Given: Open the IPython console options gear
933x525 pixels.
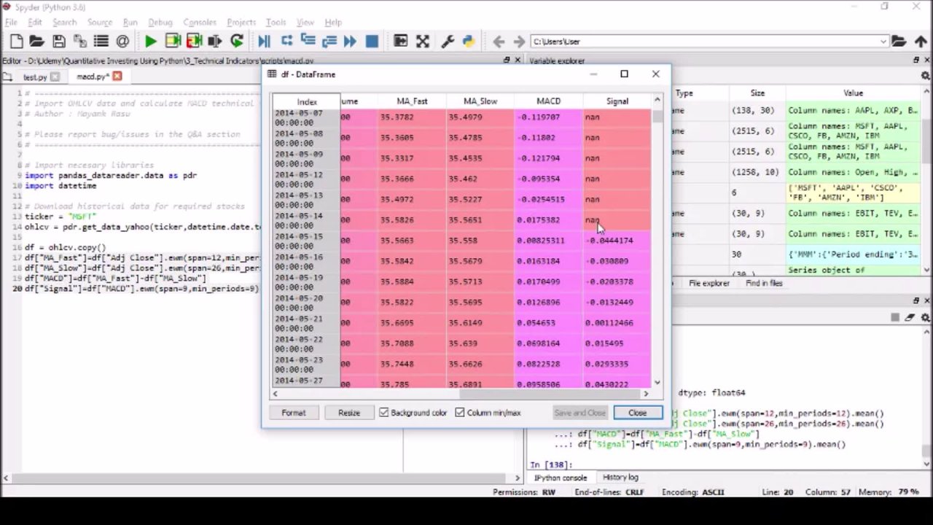Looking at the screenshot, I should (x=925, y=318).
